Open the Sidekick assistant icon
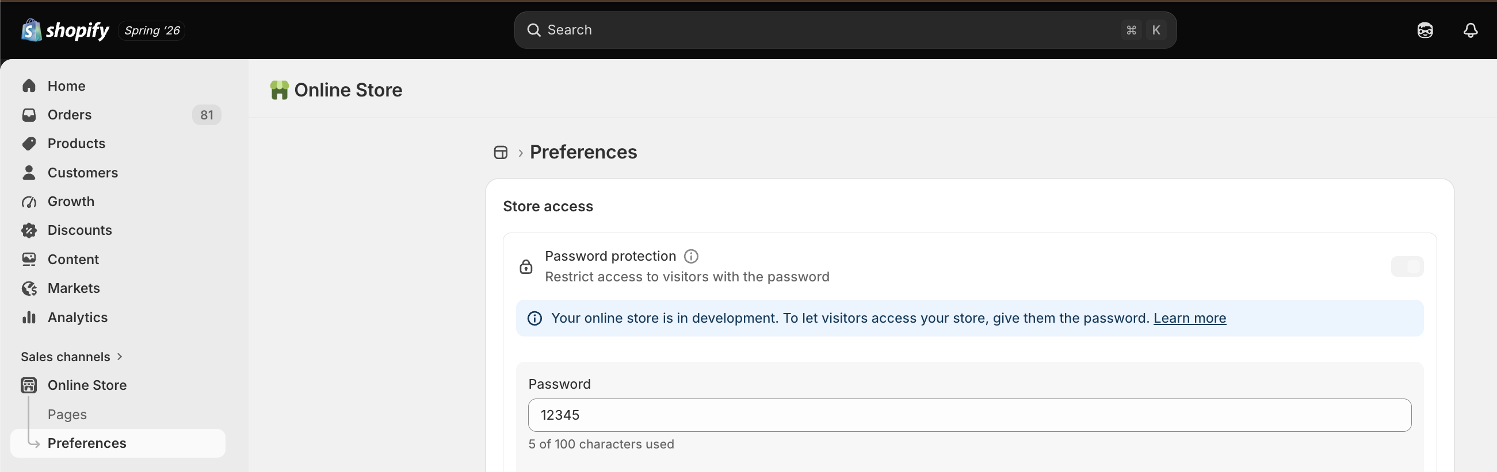1497x472 pixels. 1425,30
